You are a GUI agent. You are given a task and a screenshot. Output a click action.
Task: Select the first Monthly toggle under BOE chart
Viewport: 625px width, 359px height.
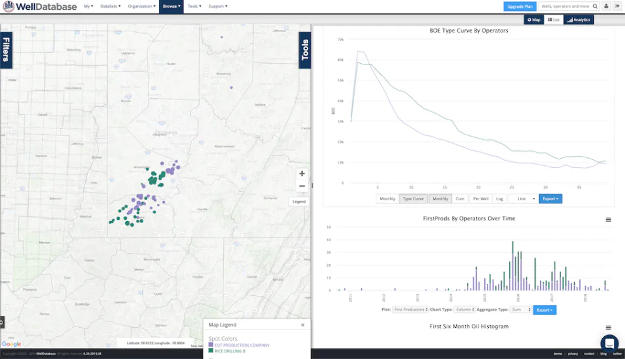click(387, 198)
